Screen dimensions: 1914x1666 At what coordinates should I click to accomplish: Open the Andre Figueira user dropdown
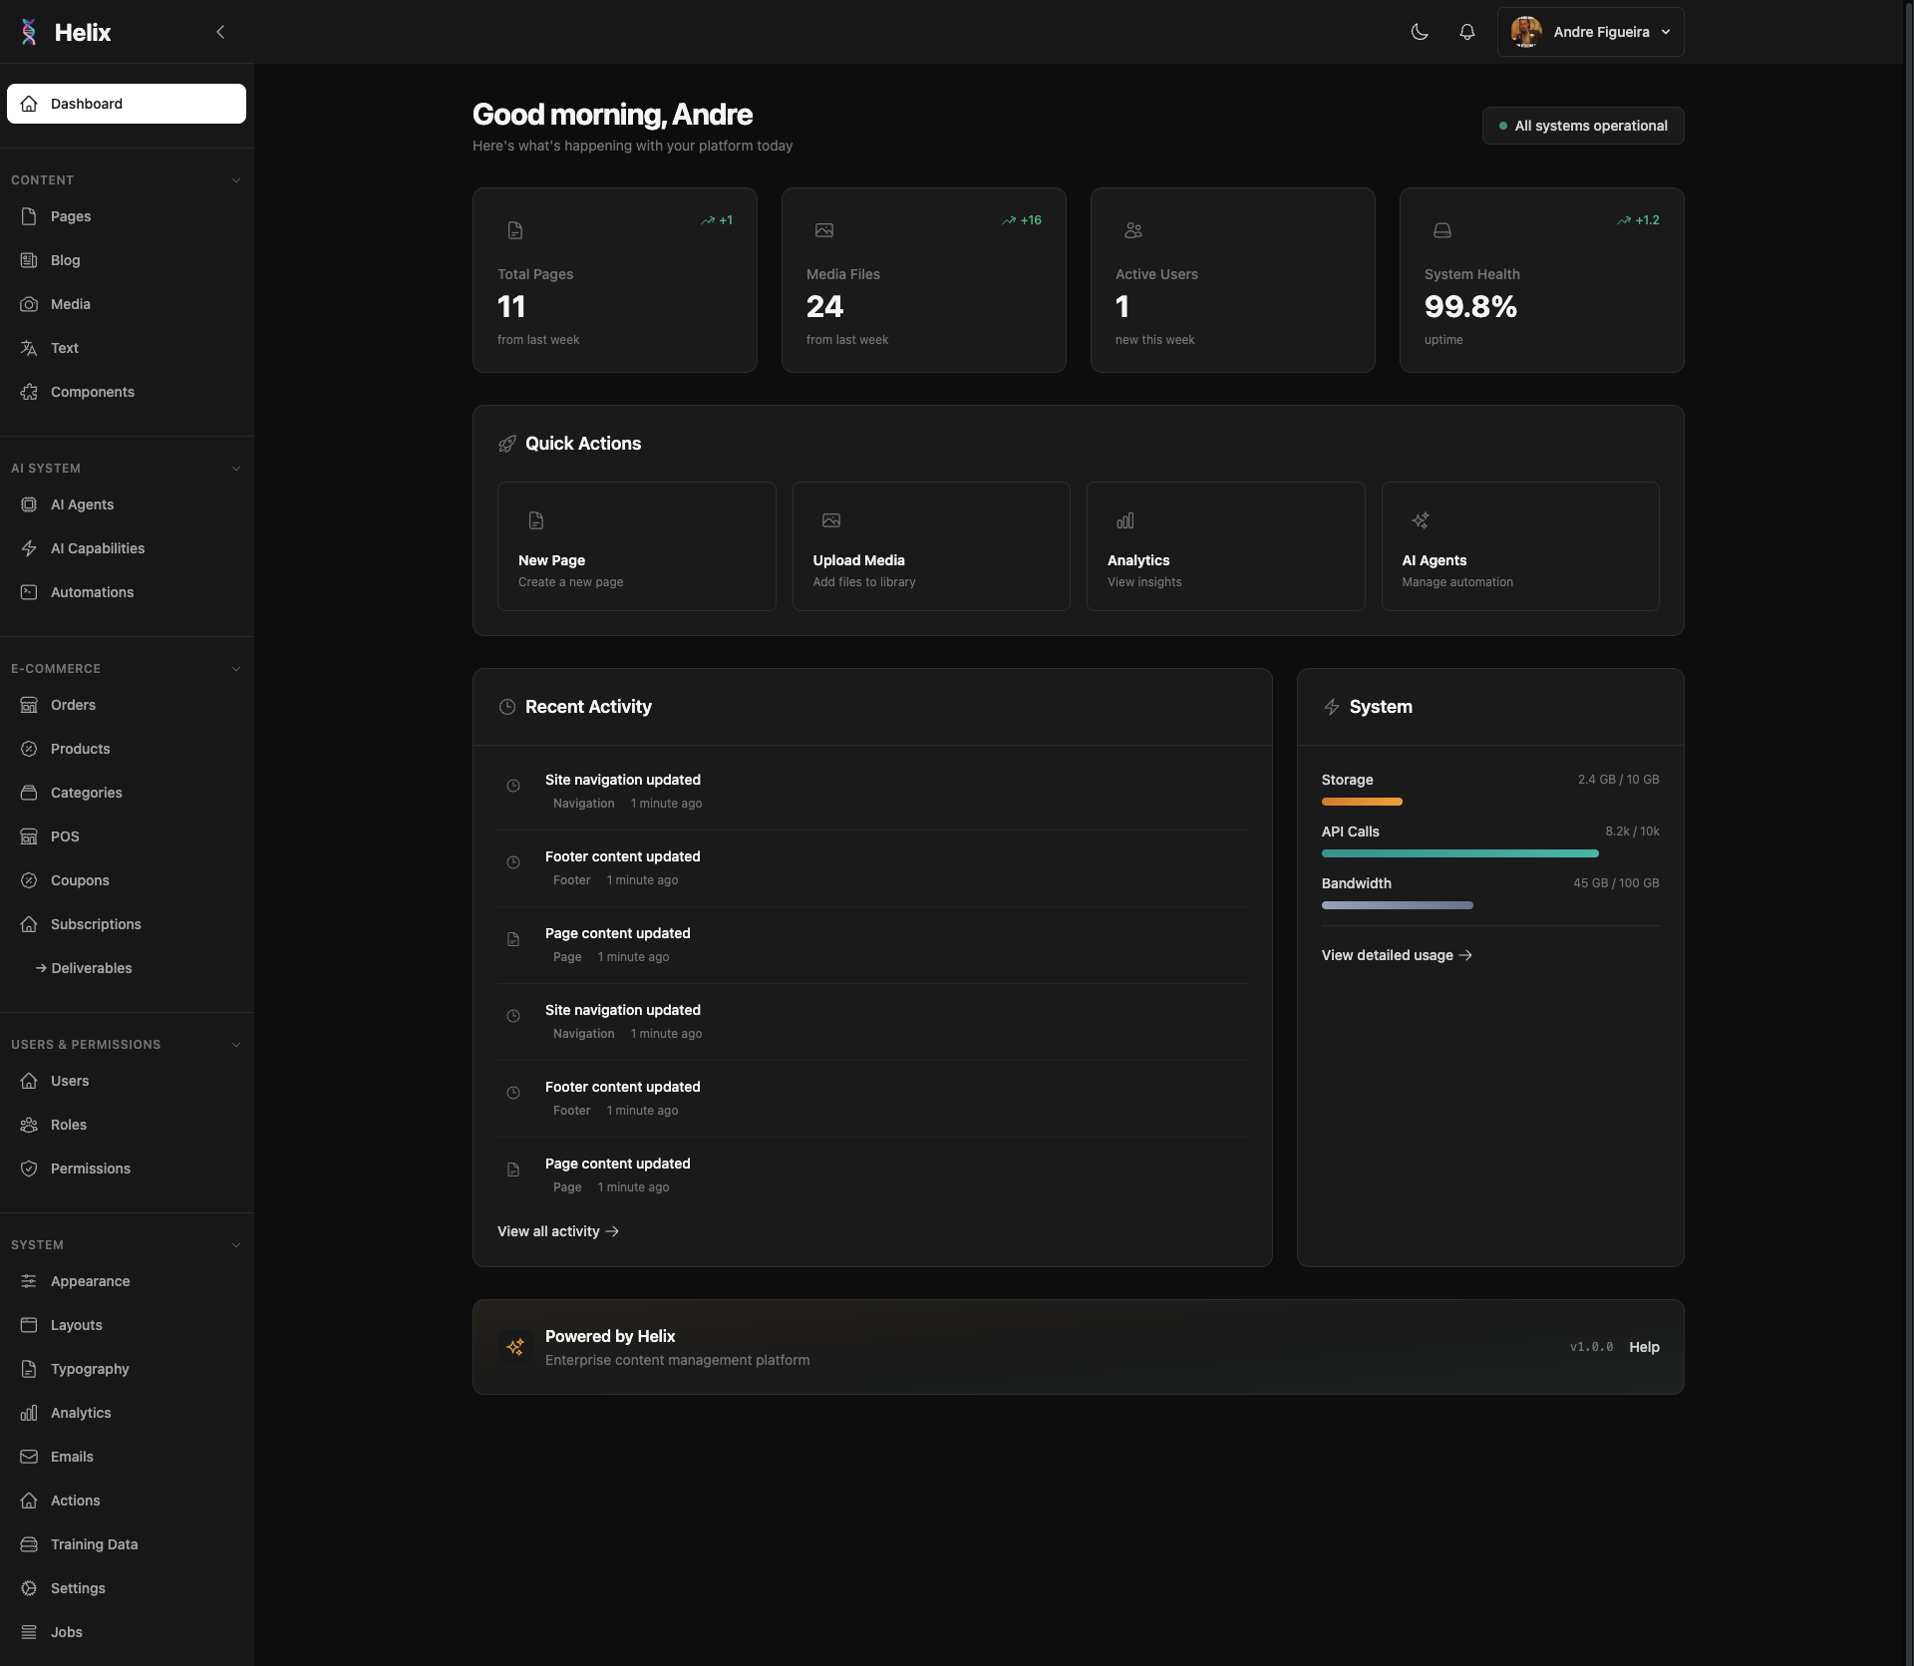(1590, 32)
